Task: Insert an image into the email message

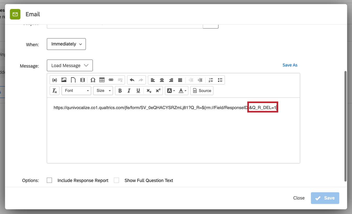Action: coord(64,80)
